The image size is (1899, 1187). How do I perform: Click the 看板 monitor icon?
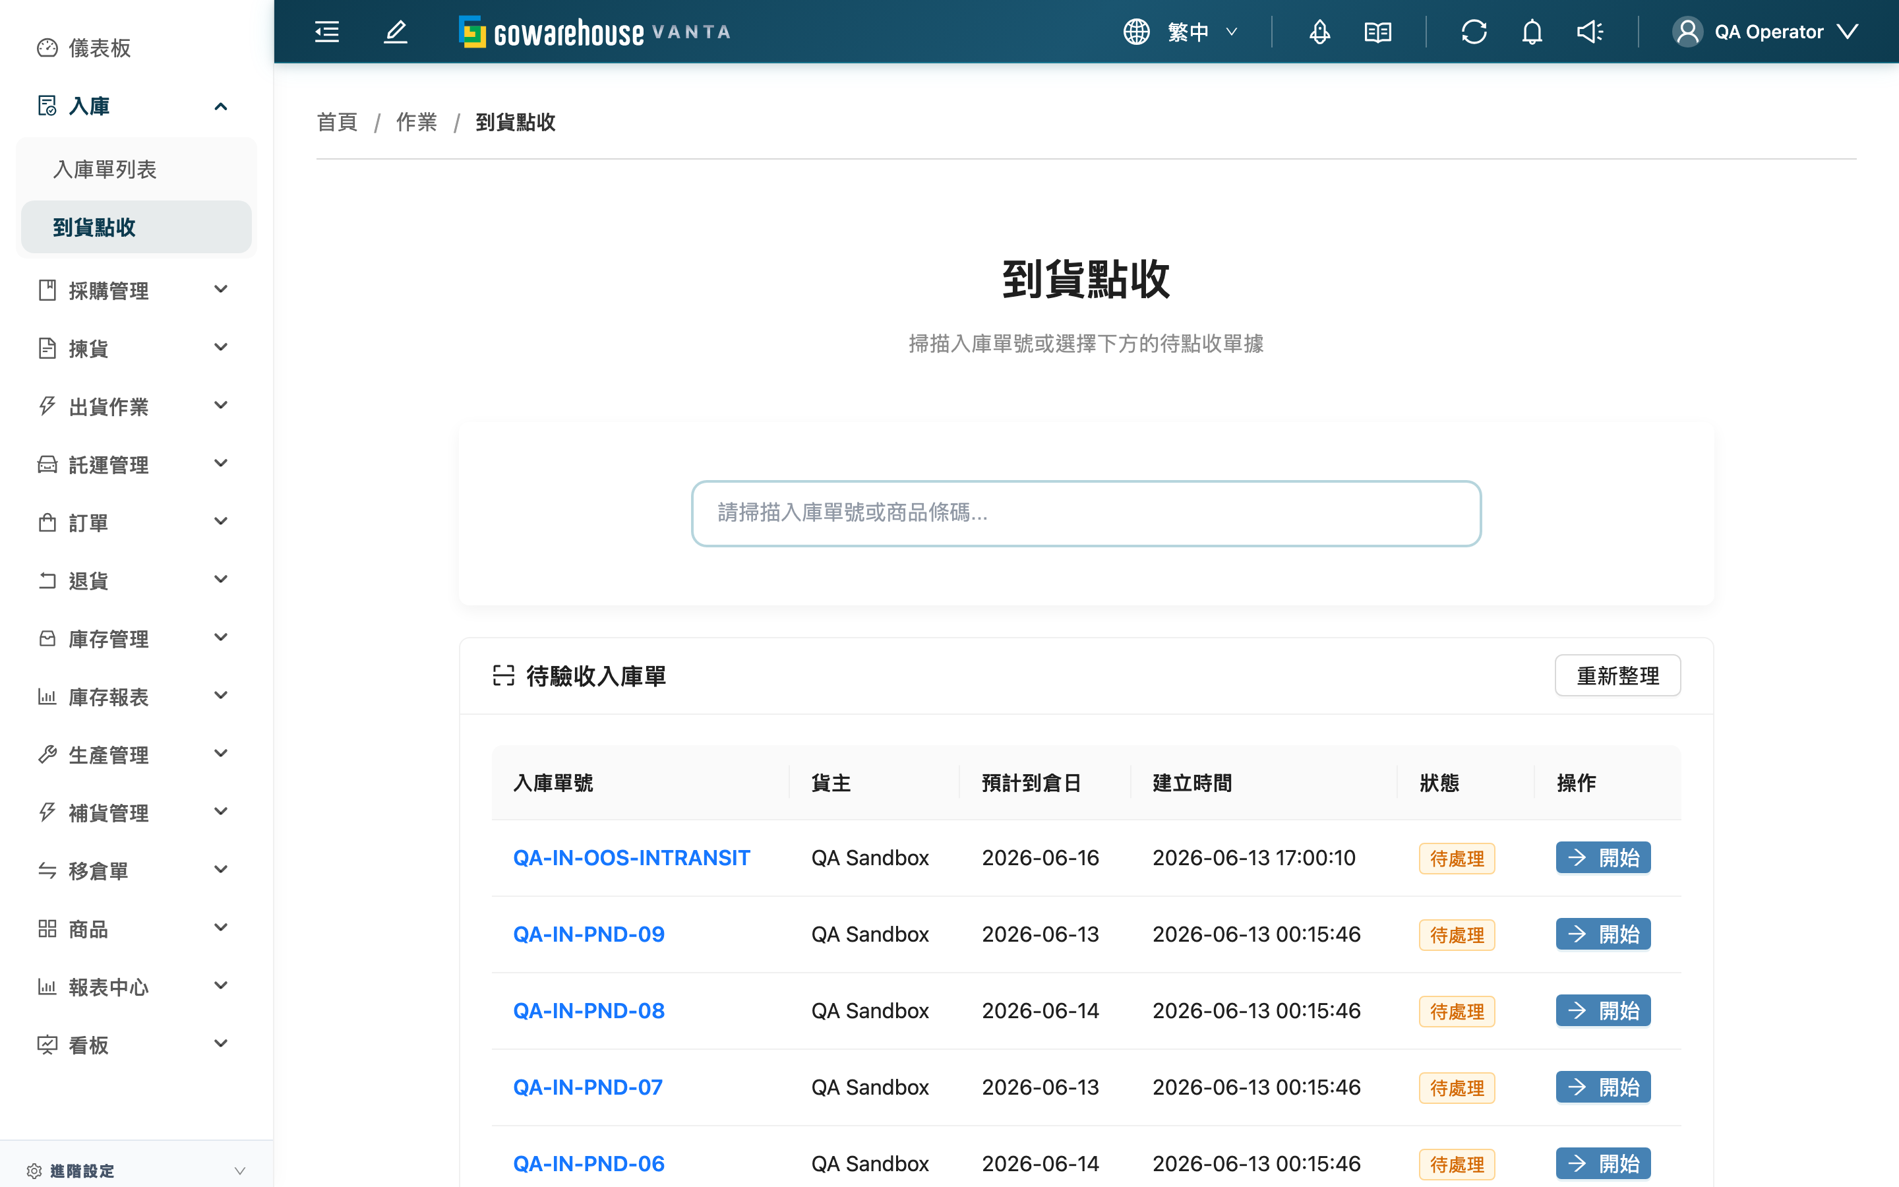(x=47, y=1045)
